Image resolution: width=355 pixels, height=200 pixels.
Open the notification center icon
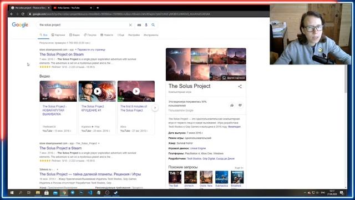point(342,193)
